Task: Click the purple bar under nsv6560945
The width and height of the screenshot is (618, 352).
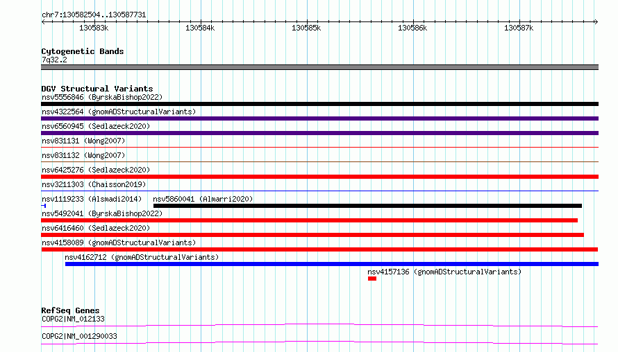Action: click(319, 133)
